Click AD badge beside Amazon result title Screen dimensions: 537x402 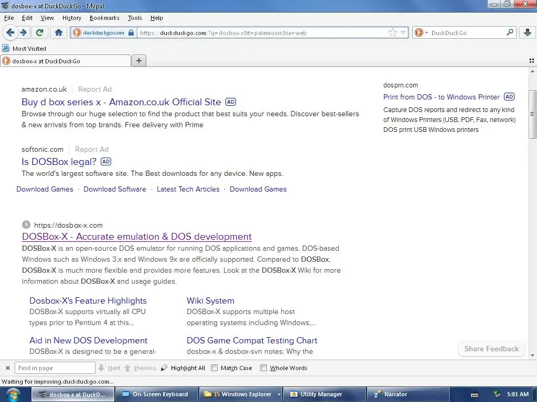tap(231, 102)
